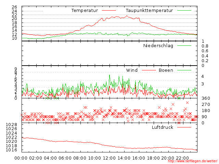
Task: Click 1018 on the pressure axis
Action: click(x=11, y=146)
